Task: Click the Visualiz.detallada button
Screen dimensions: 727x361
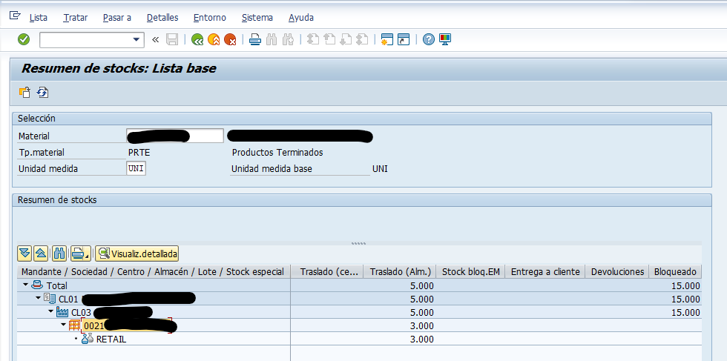Action: pyautogui.click(x=137, y=254)
